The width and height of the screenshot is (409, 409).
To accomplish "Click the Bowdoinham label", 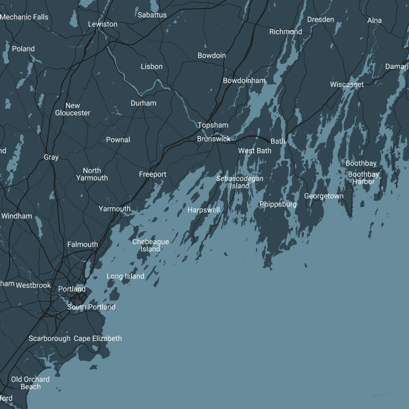I will tap(244, 81).
